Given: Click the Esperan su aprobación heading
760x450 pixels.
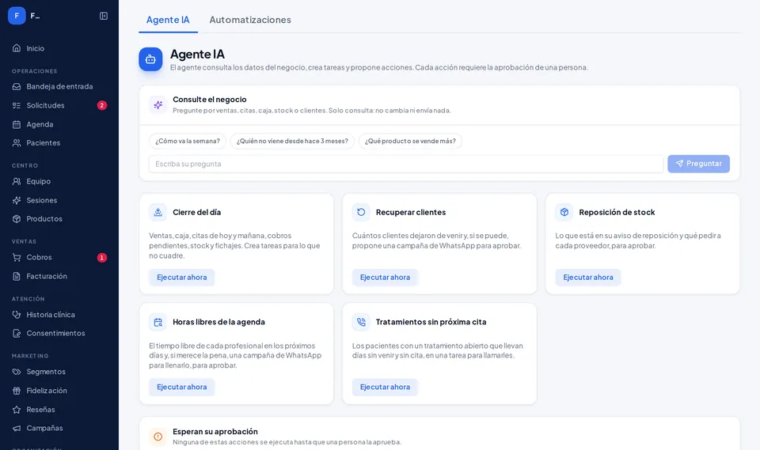Looking at the screenshot, I should 215,432.
